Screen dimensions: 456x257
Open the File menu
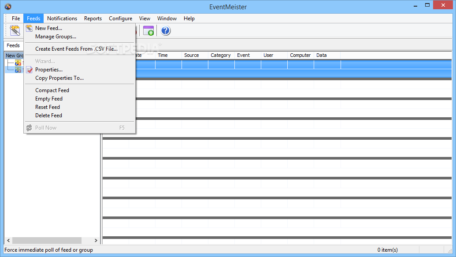16,19
